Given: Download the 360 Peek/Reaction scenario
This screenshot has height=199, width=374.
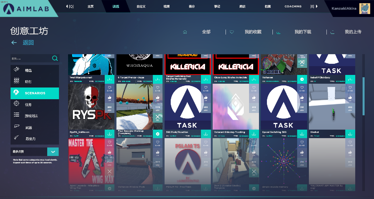Looking at the screenshot, I should pyautogui.click(x=206, y=134).
